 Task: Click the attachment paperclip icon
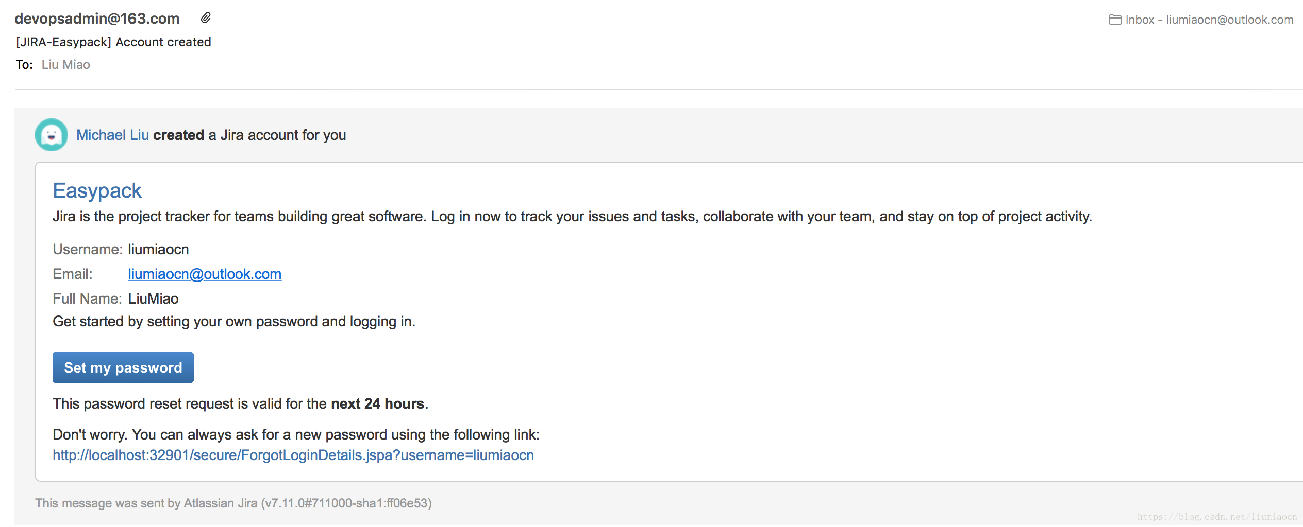point(206,18)
